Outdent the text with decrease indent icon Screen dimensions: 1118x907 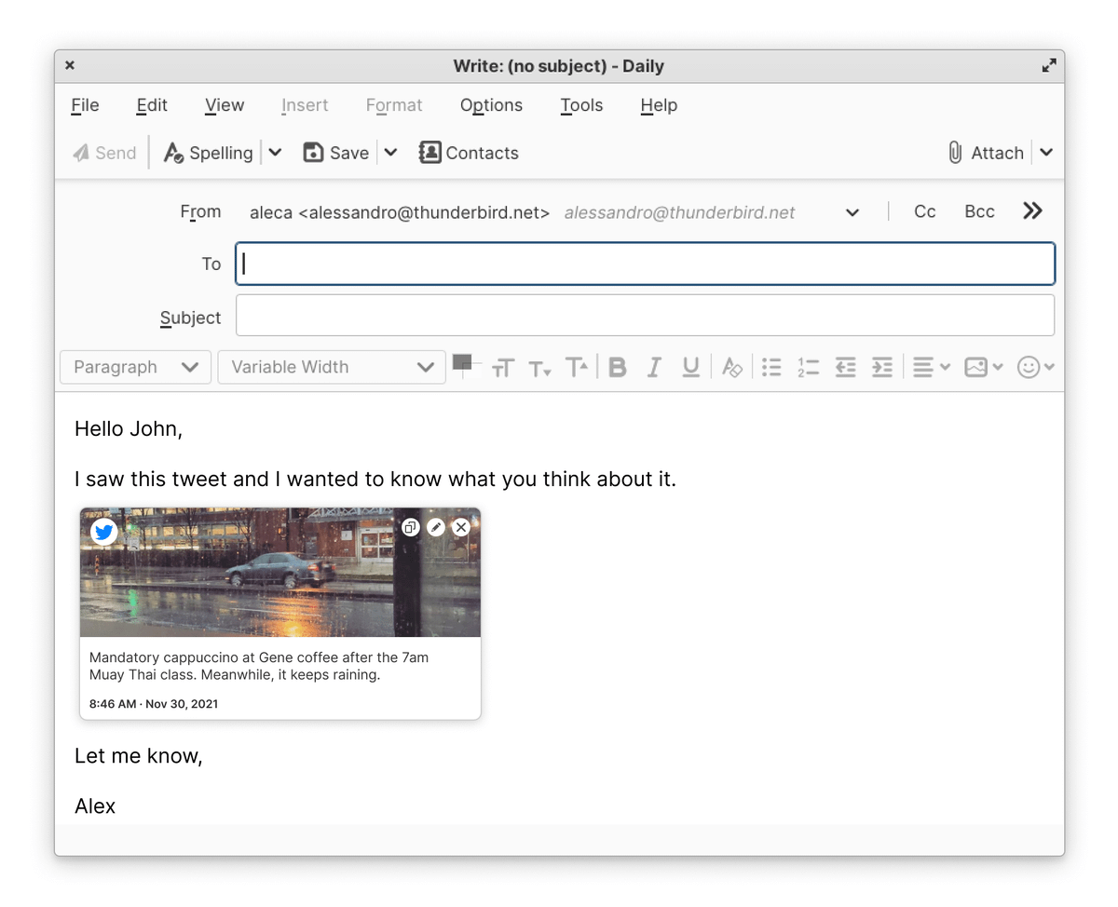pos(845,367)
